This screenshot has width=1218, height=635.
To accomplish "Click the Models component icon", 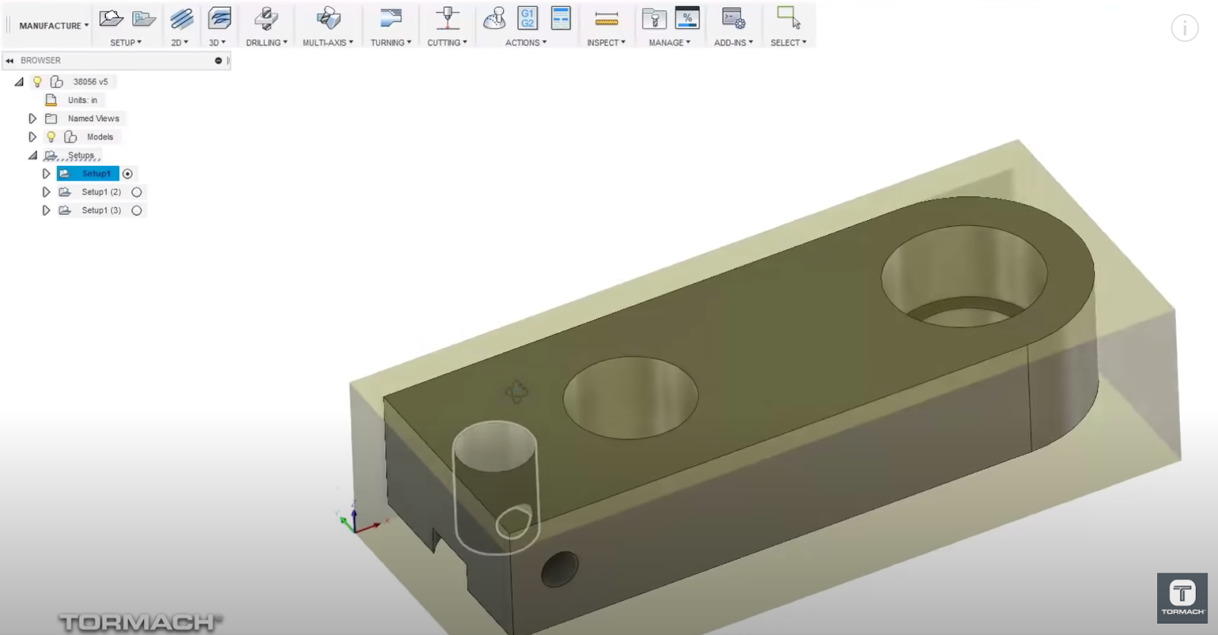I will [x=71, y=137].
